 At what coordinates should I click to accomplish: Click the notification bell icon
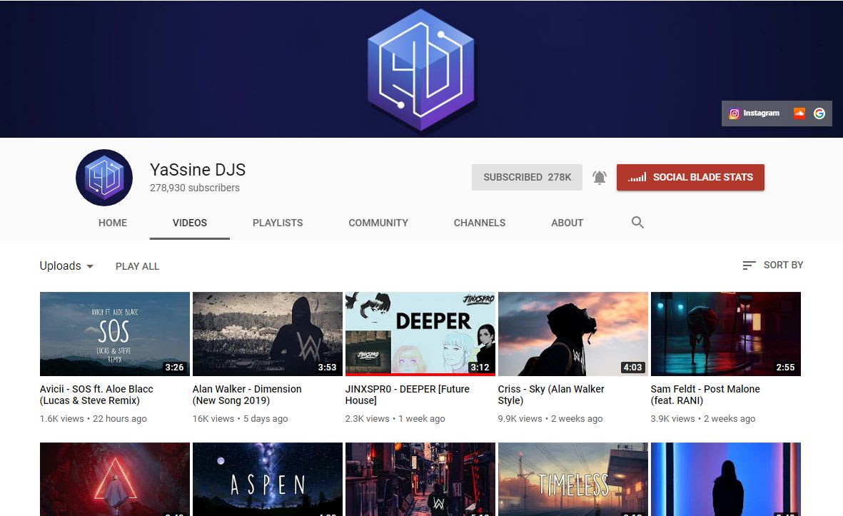600,178
